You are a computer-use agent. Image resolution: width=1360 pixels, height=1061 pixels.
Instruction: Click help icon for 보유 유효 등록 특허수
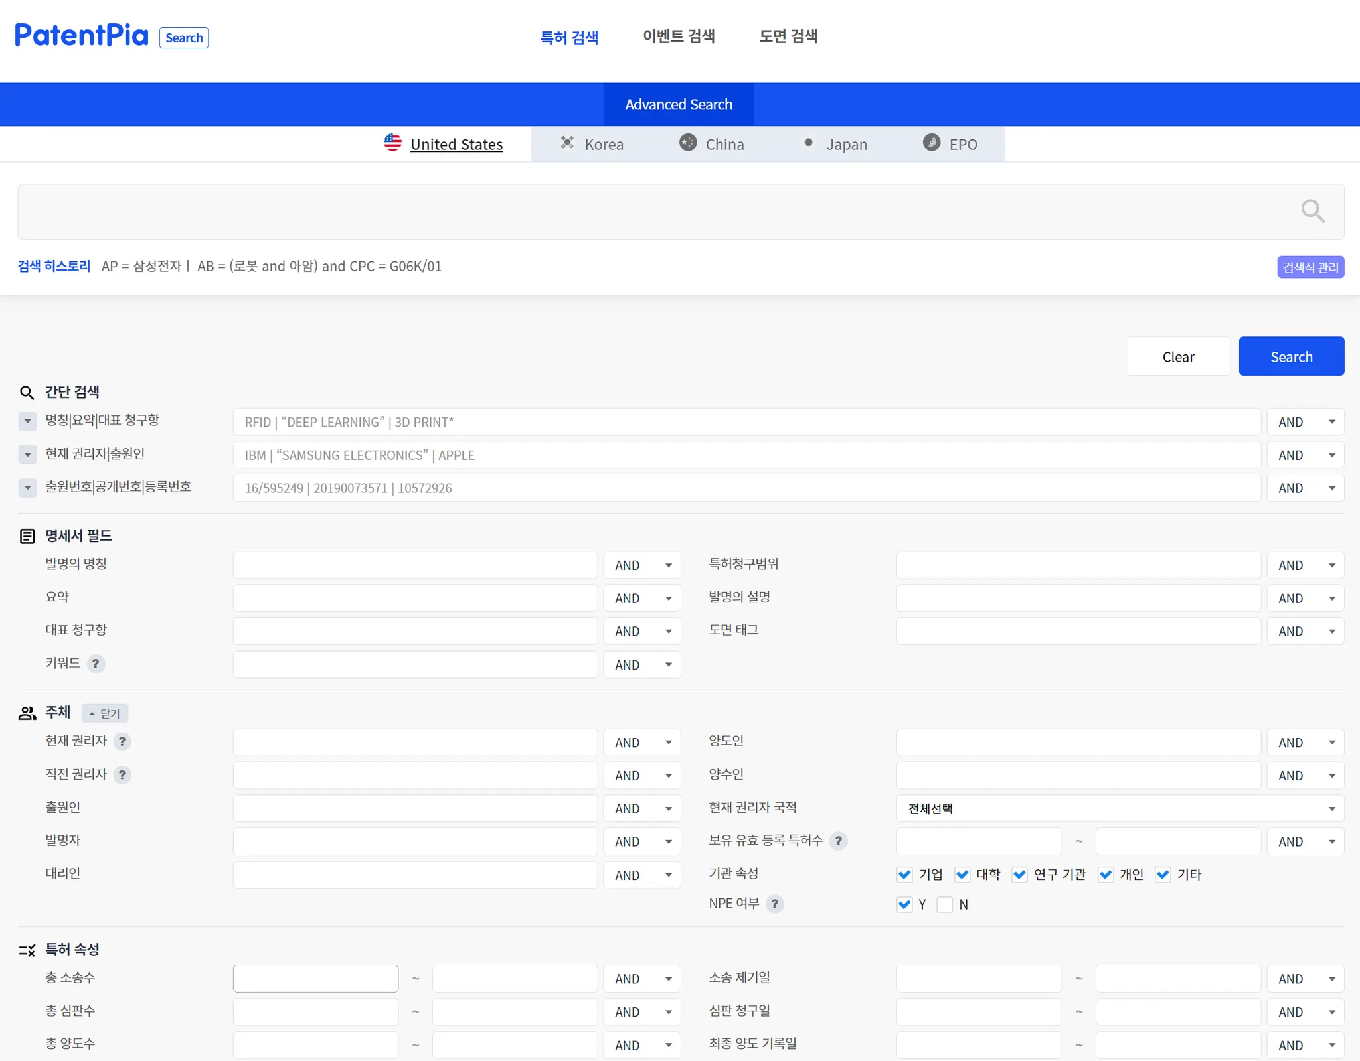point(839,841)
